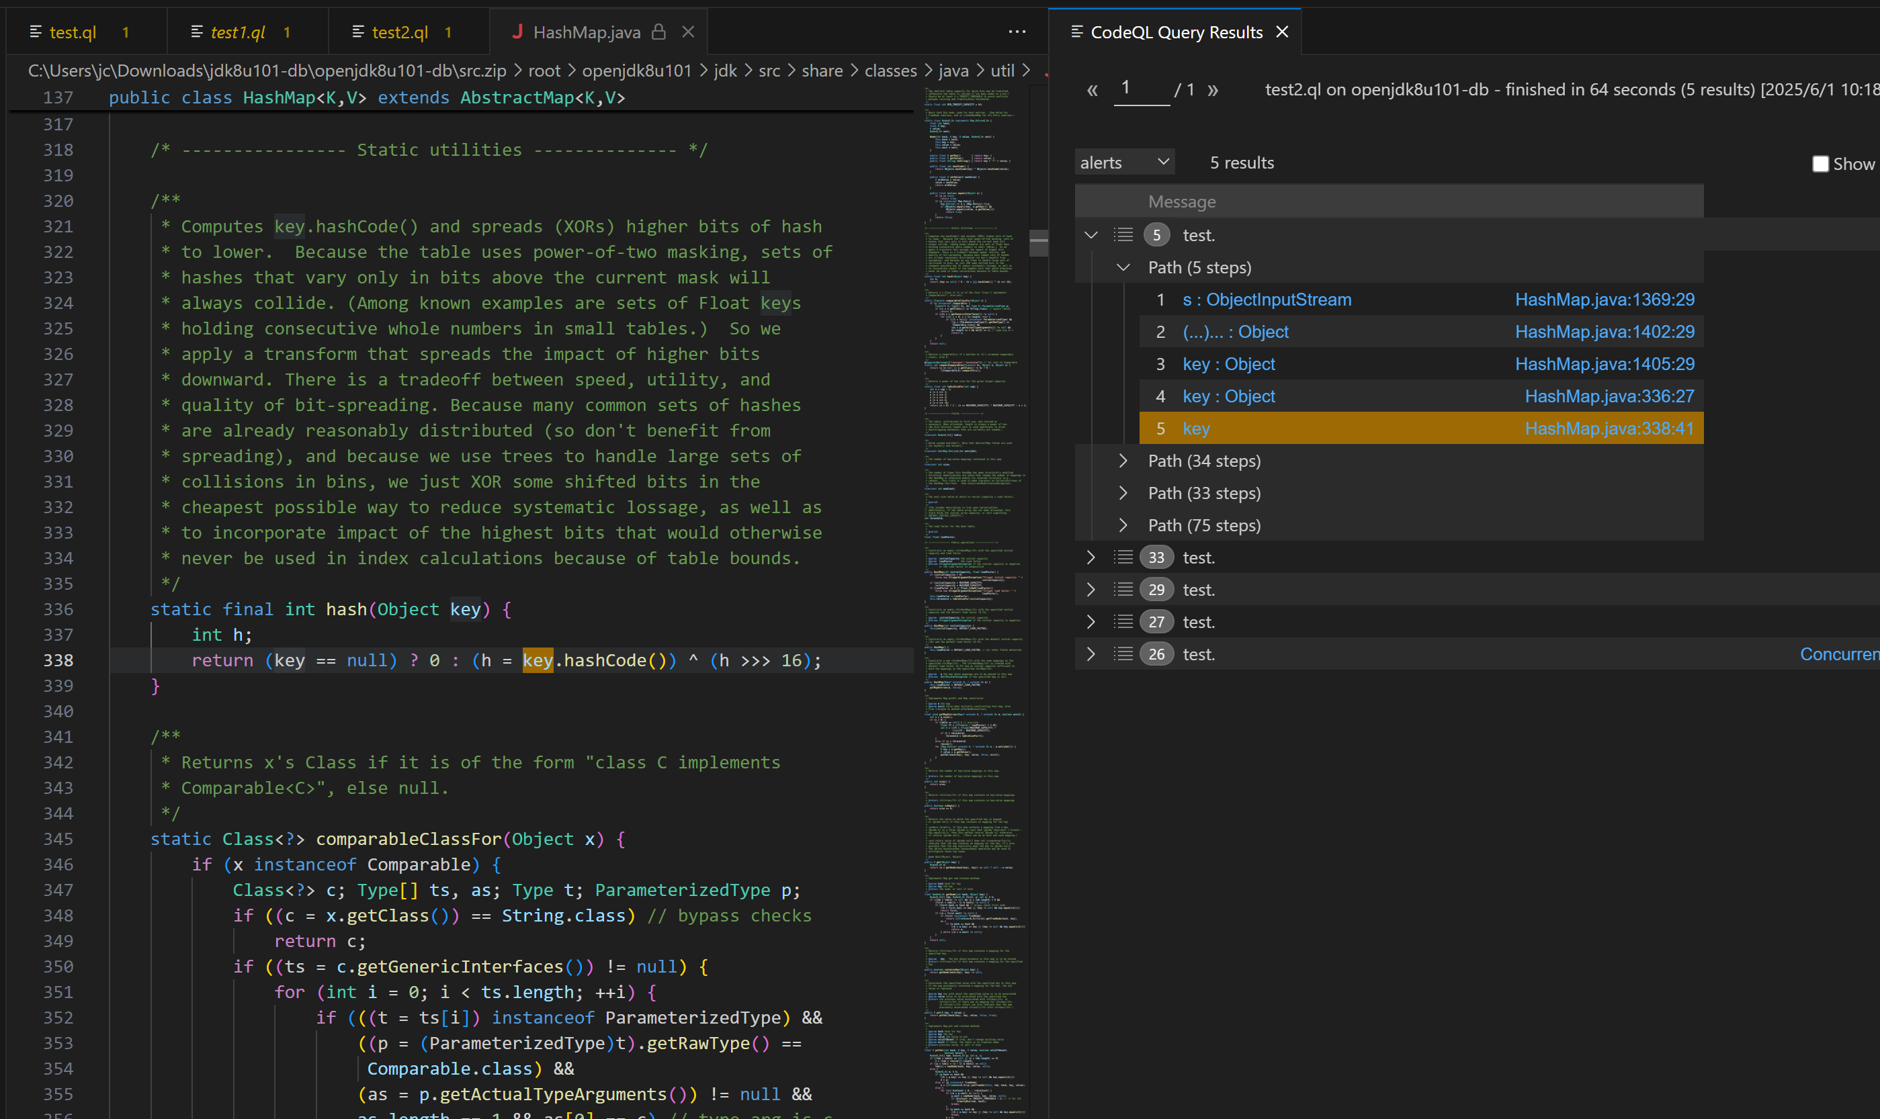
Task: Click the page number input field
Action: [1140, 89]
